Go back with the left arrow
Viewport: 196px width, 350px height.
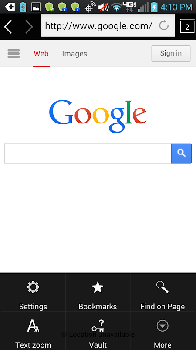pyautogui.click(x=8, y=27)
